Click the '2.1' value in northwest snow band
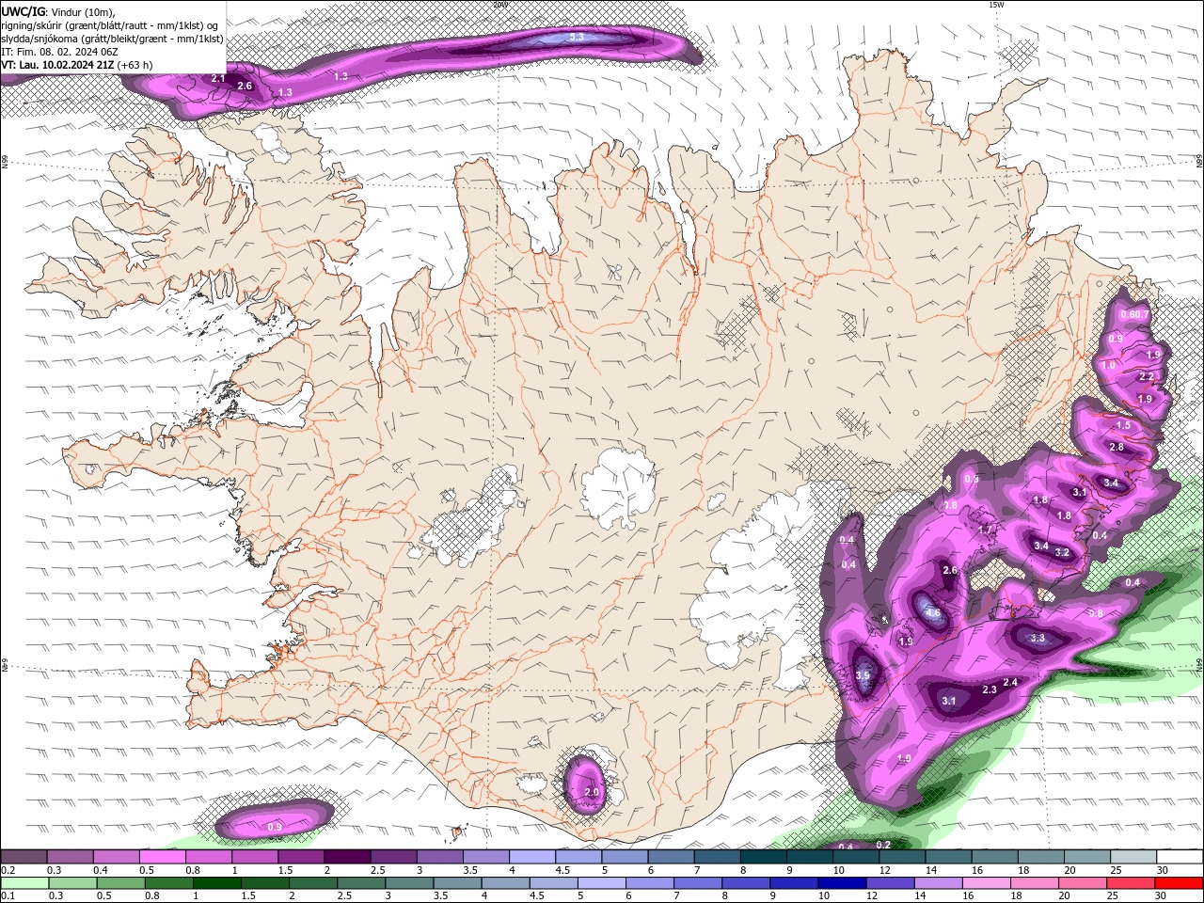1204x903 pixels. point(217,78)
